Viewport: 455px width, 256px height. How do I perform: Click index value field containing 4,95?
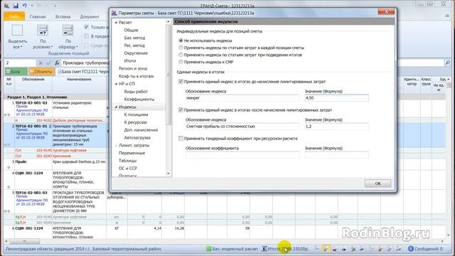(x=336, y=98)
